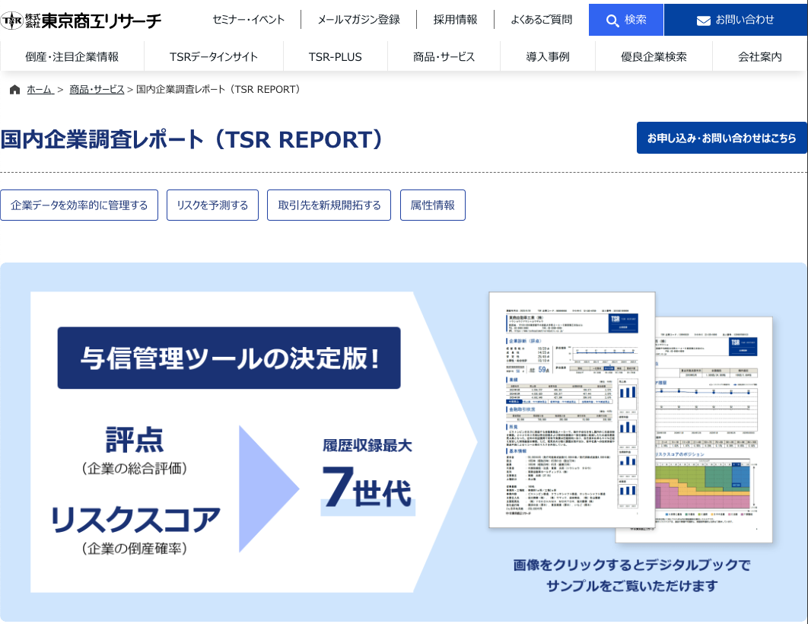Image resolution: width=808 pixels, height=624 pixels.
Task: Click the envelope icon in お問い合わせ button
Action: pyautogui.click(x=704, y=21)
